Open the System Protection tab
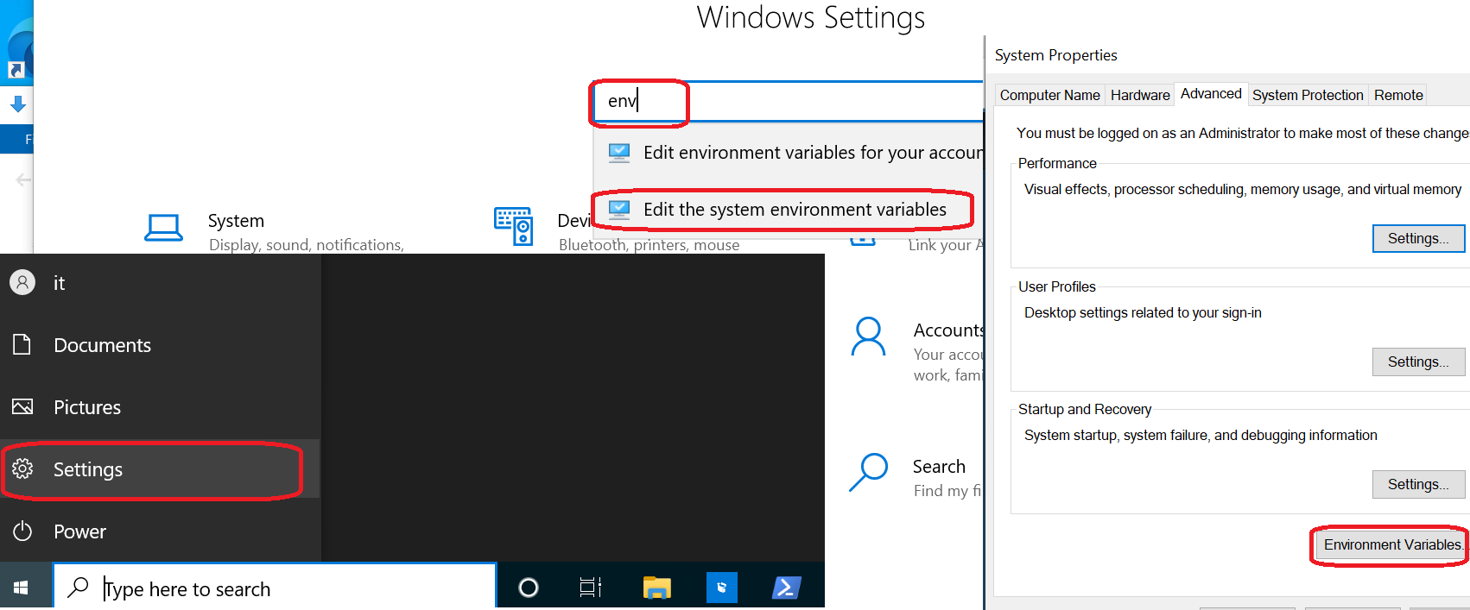 1308,95
